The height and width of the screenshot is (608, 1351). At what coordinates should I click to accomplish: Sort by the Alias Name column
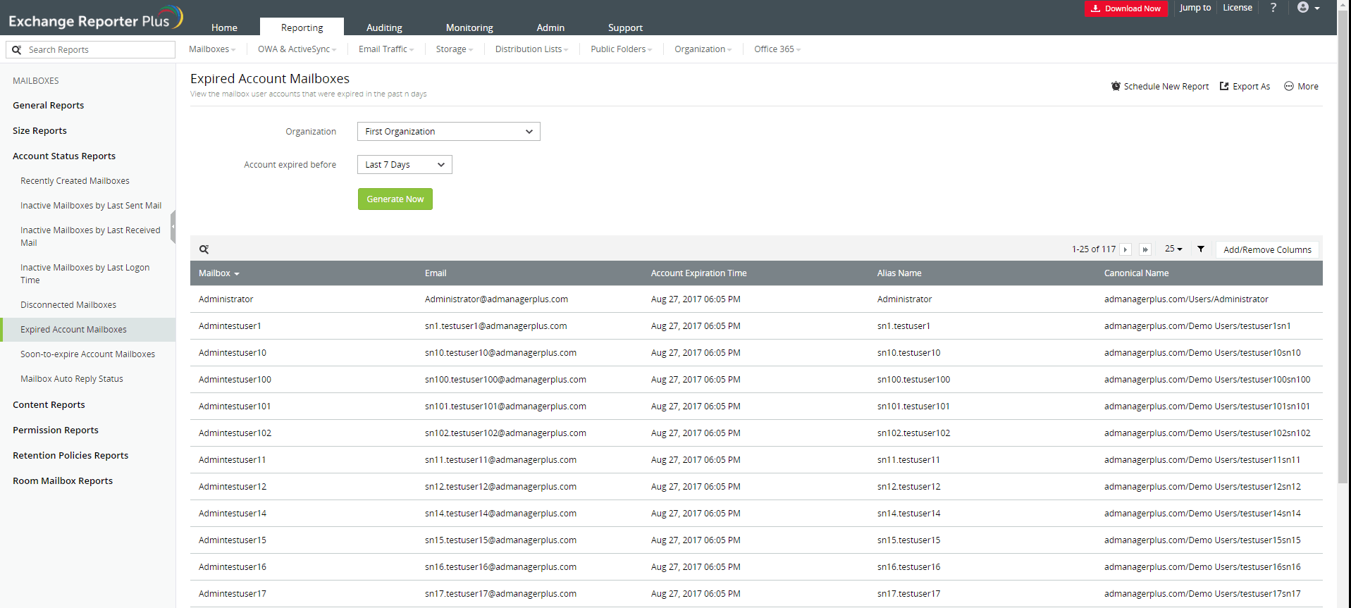tap(899, 273)
